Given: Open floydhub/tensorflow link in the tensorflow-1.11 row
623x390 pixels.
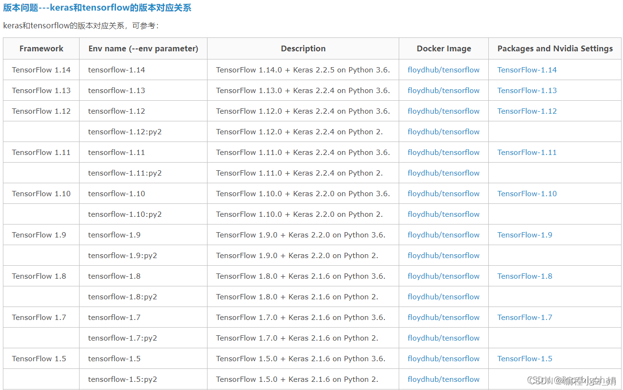Looking at the screenshot, I should coord(443,153).
